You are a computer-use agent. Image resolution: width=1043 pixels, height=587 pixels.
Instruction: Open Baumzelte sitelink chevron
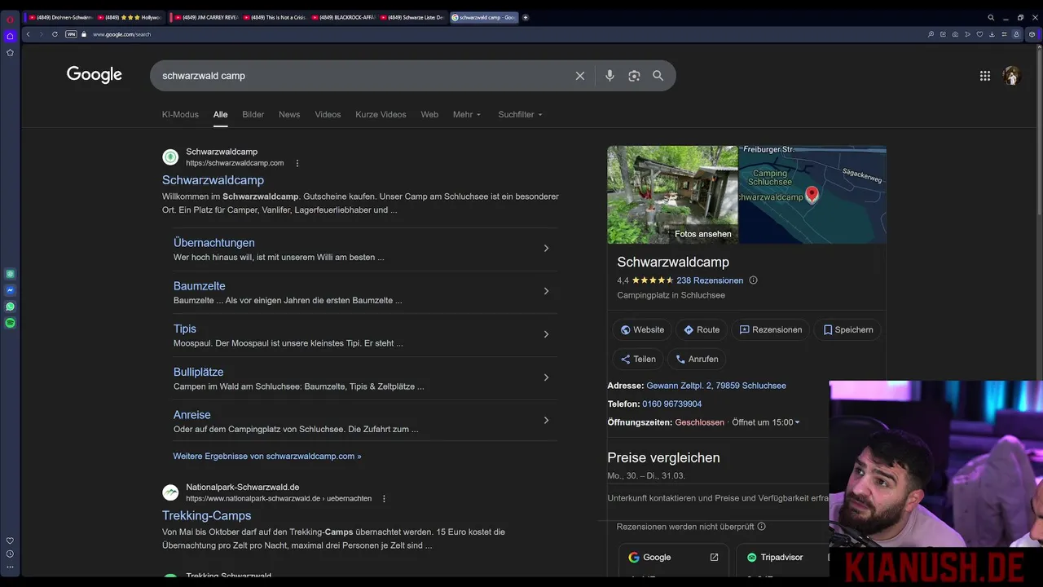tap(546, 291)
